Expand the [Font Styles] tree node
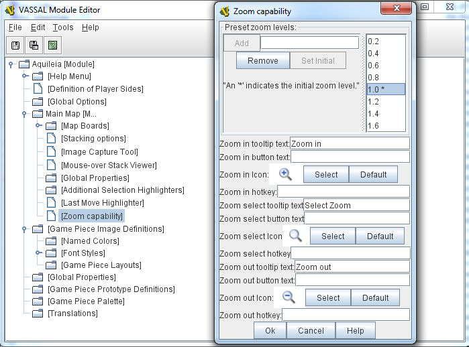 pos(39,253)
